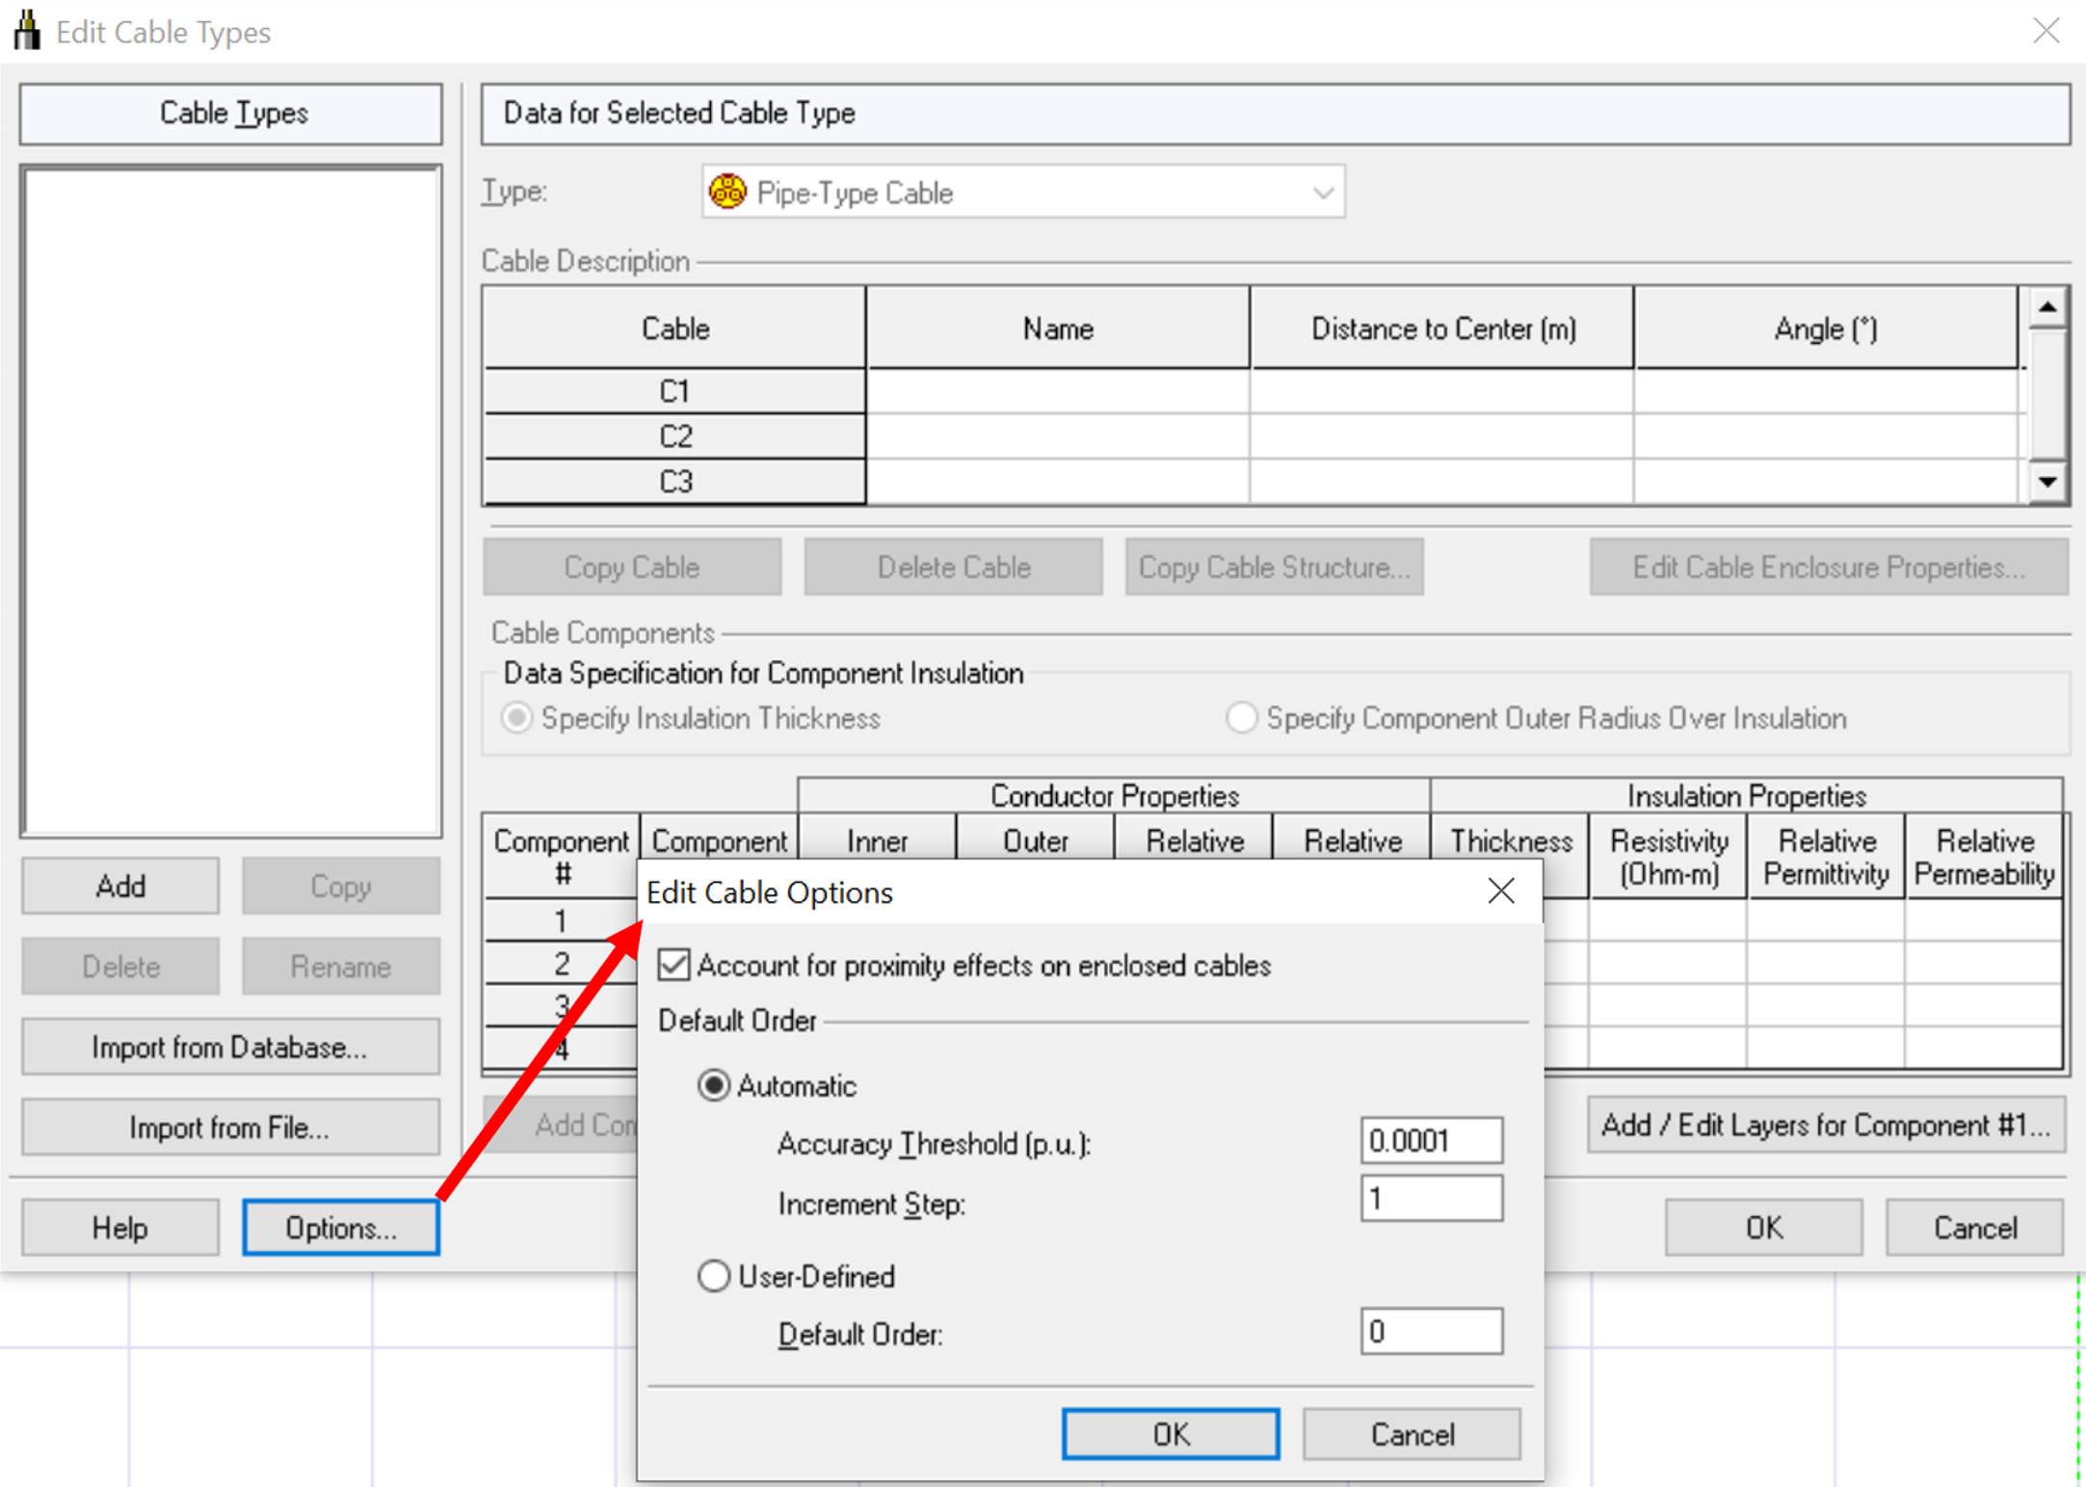
Task: Click scroll-up arrow in Cable Description table
Action: tap(2047, 308)
